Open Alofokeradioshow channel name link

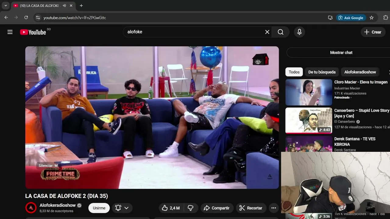[x=58, y=205]
